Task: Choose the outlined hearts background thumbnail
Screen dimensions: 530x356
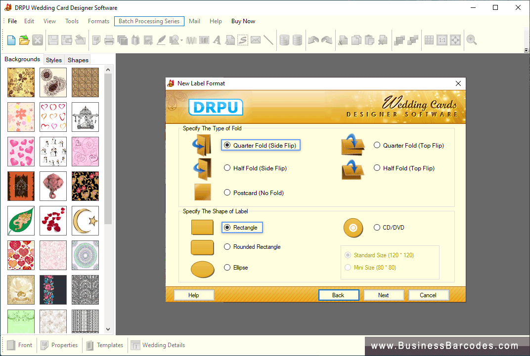Action: pyautogui.click(x=53, y=117)
